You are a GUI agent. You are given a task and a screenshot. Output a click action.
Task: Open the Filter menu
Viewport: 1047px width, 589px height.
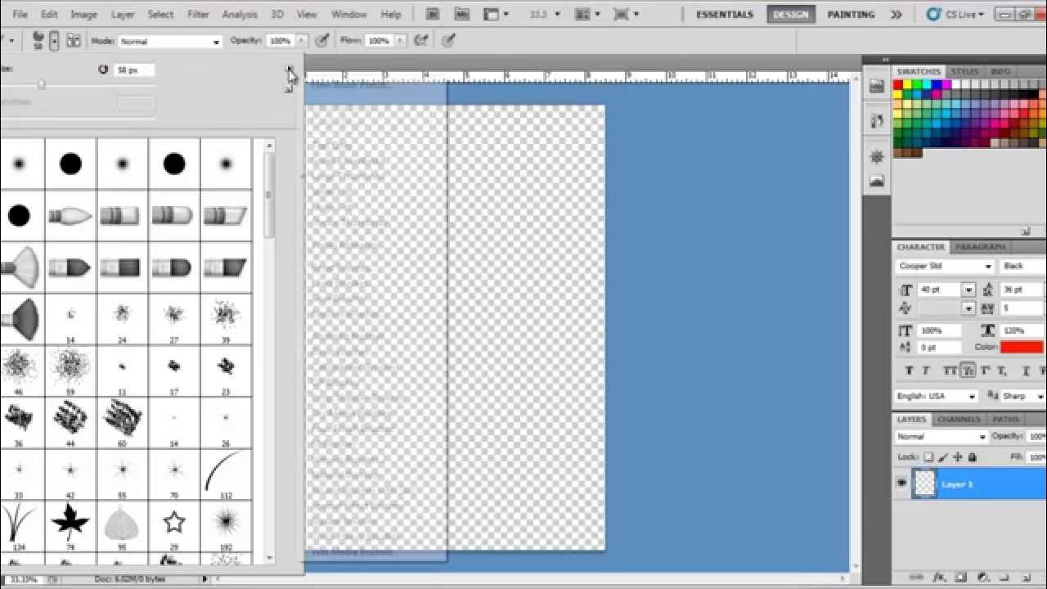tap(198, 15)
